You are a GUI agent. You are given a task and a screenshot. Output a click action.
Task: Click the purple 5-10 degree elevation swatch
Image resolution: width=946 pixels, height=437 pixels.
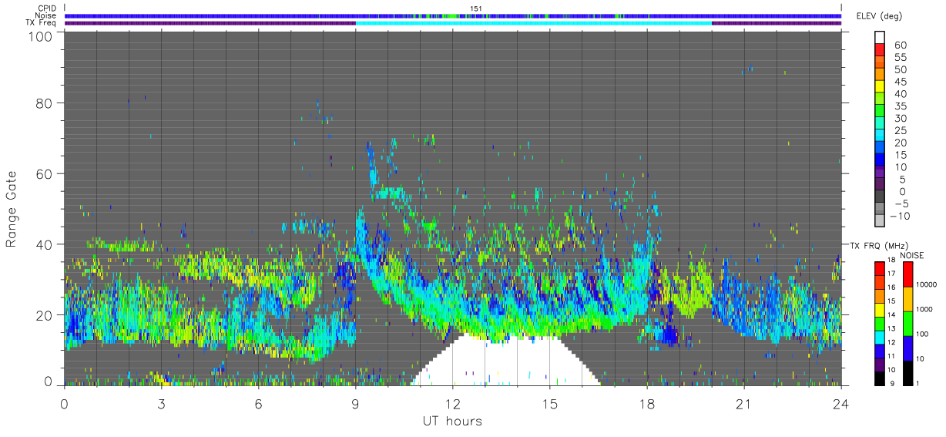(880, 173)
